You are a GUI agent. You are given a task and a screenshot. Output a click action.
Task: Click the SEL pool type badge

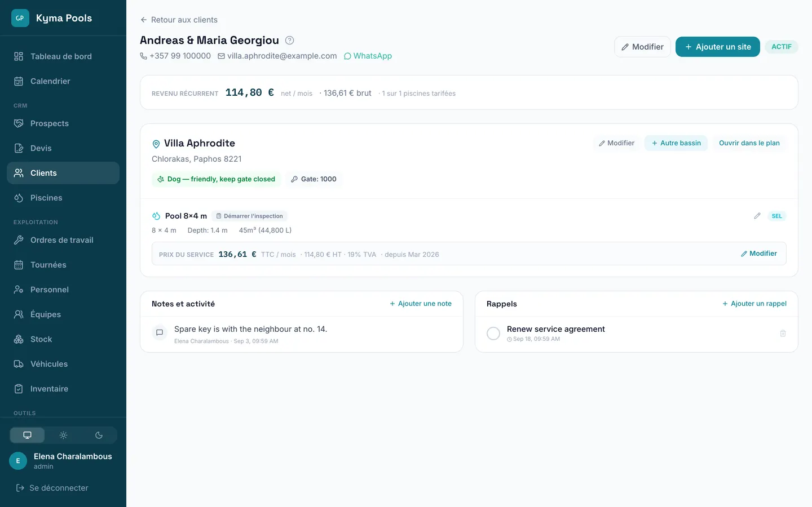tap(777, 216)
